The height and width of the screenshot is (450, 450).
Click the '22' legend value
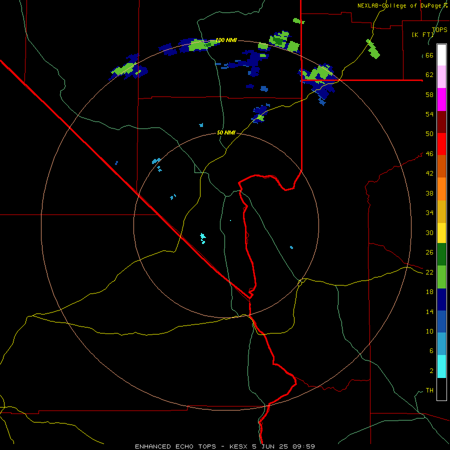(x=429, y=272)
